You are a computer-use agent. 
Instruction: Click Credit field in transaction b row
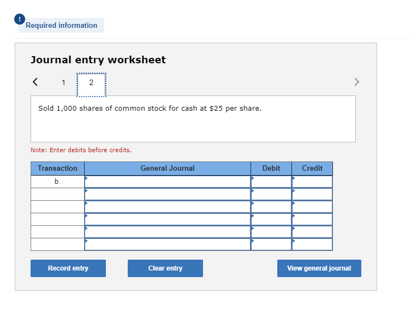312,182
